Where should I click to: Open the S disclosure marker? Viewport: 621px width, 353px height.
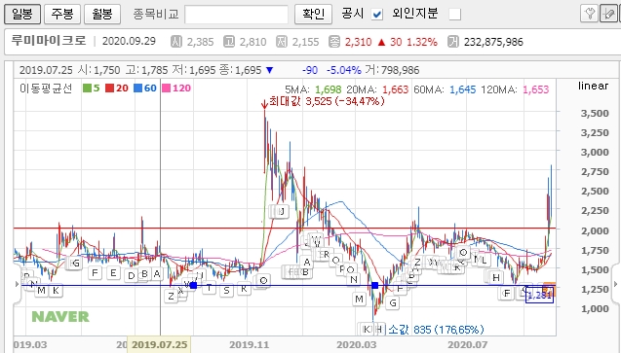226,291
